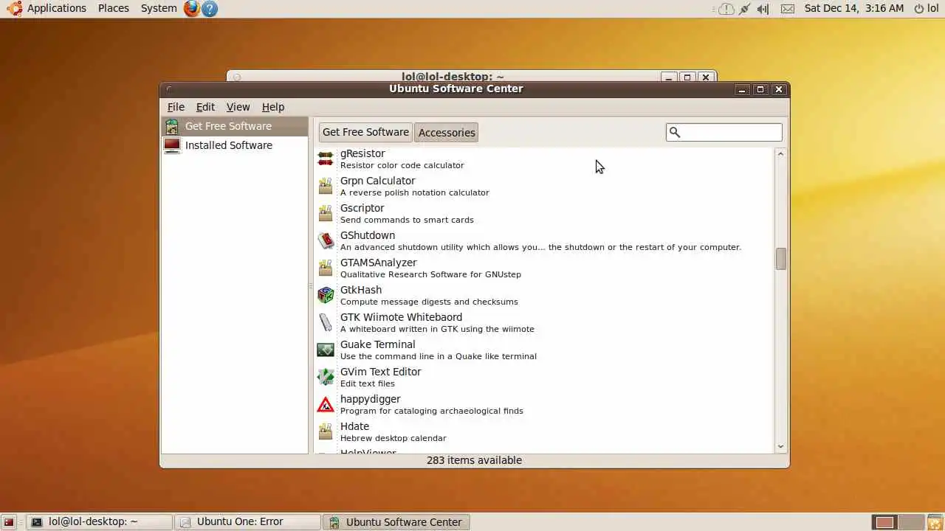Click the active workspace in workspace switcher
This screenshot has width=945, height=531.
(x=884, y=522)
